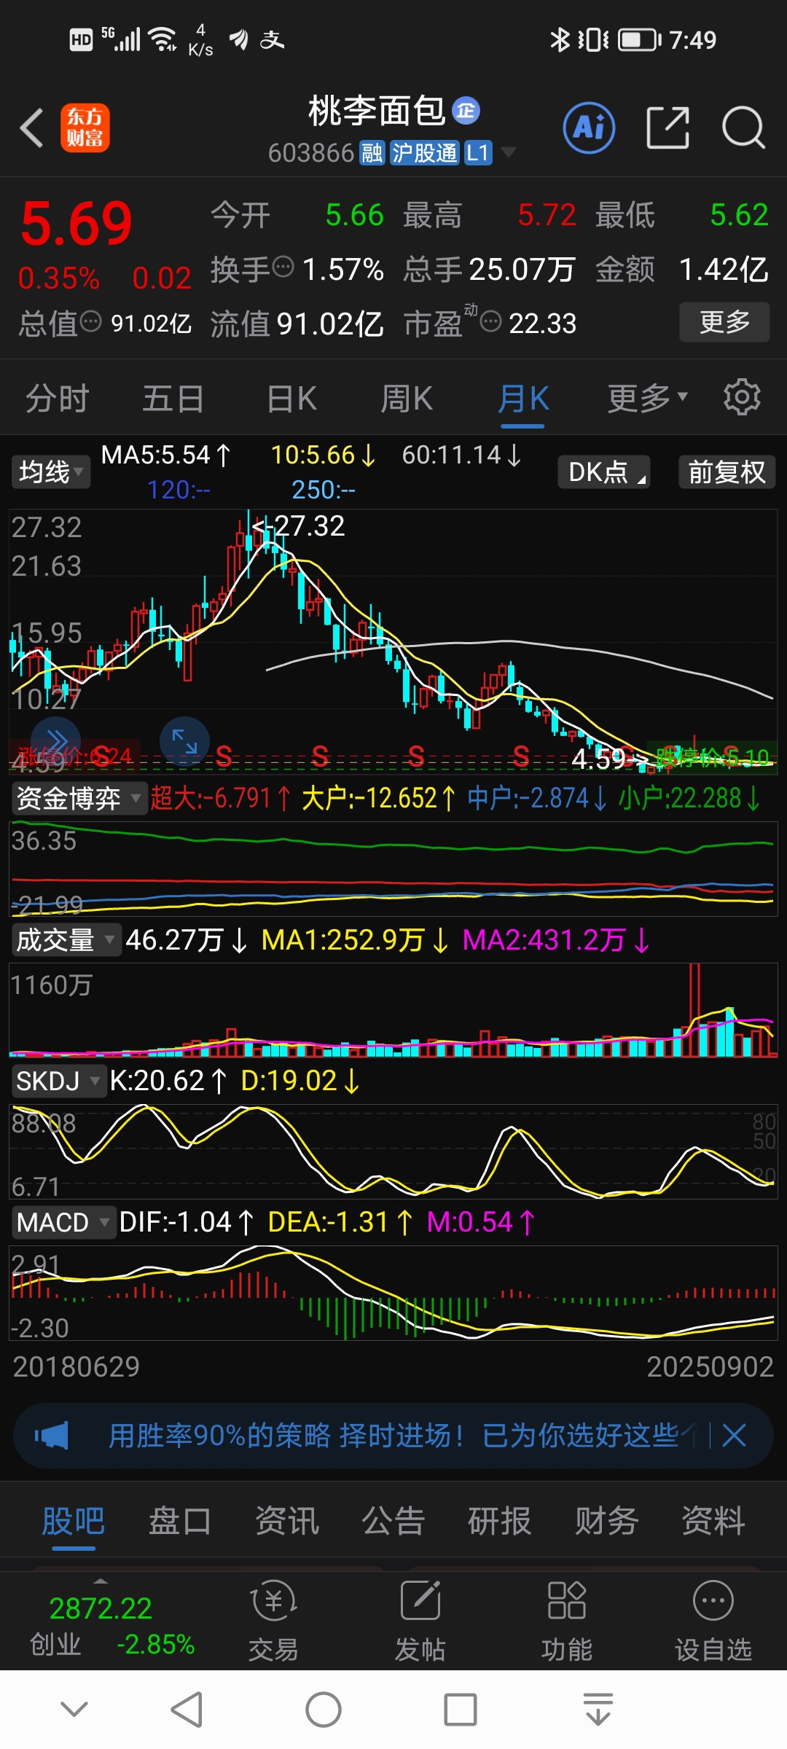Open the 研报 tab

[x=500, y=1522]
